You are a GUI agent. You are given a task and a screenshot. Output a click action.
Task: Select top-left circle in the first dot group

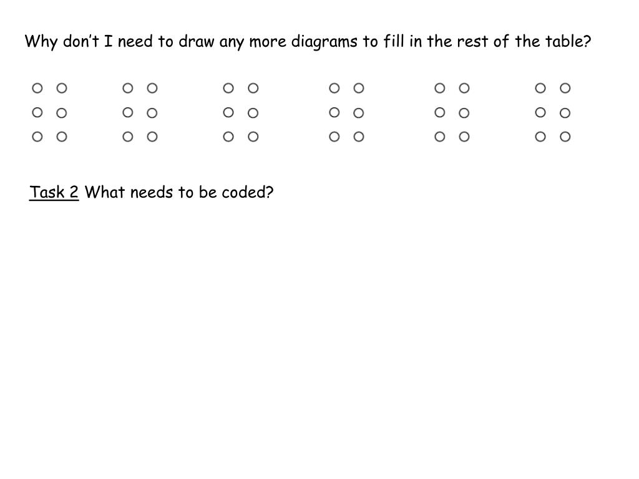pyautogui.click(x=37, y=89)
